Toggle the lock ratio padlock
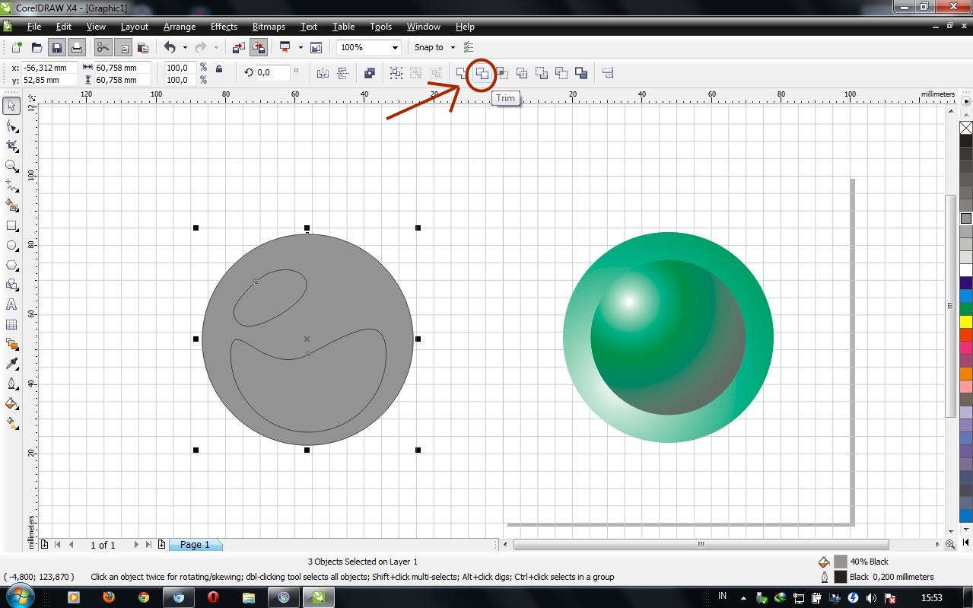973x608 pixels. click(219, 69)
